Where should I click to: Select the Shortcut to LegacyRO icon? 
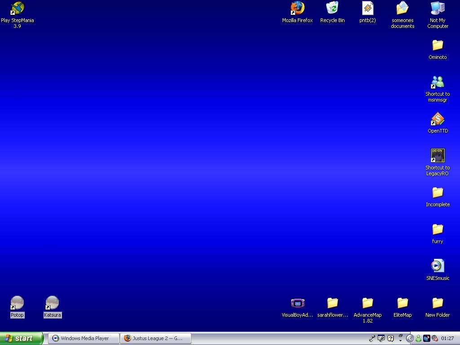438,156
